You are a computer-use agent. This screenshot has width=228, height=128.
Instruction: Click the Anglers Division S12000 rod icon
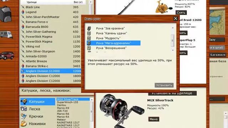(x=23, y=71)
